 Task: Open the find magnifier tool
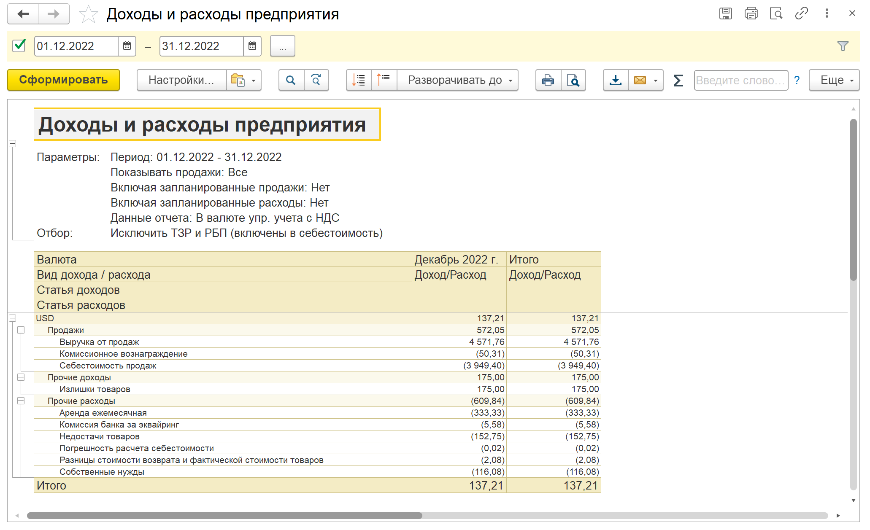pyautogui.click(x=291, y=80)
